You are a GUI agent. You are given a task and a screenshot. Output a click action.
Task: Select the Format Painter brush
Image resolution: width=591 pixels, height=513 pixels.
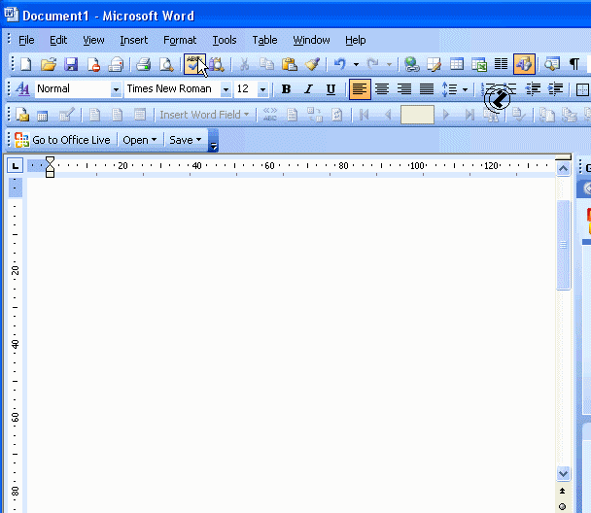coord(312,64)
